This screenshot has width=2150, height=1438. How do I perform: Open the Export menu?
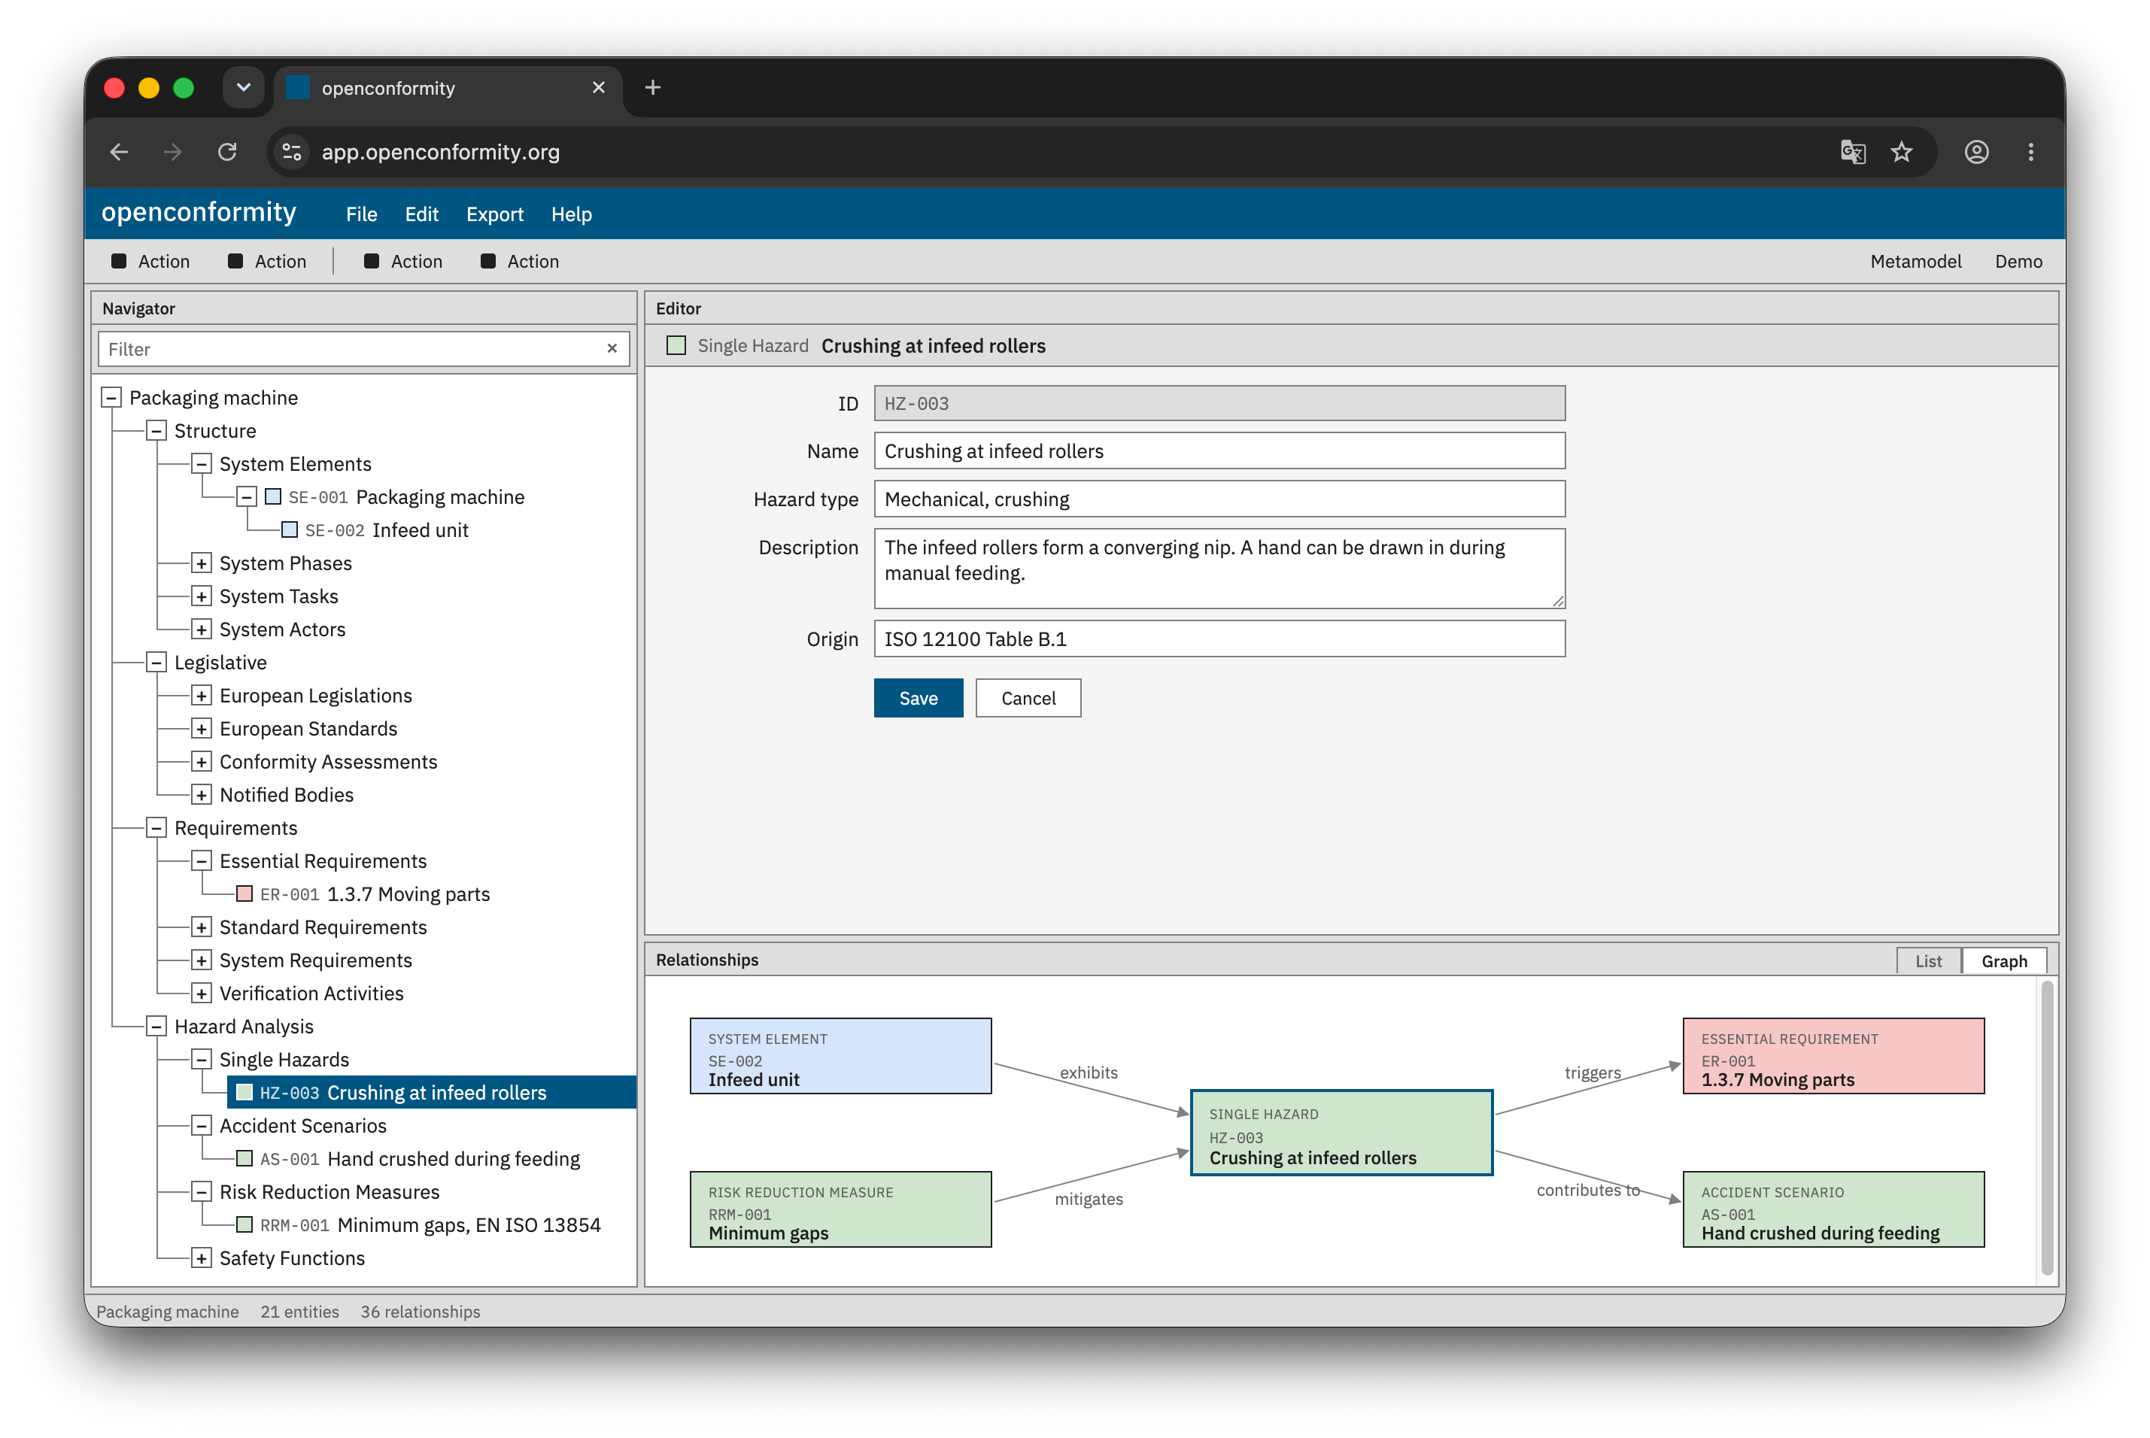[x=494, y=214]
